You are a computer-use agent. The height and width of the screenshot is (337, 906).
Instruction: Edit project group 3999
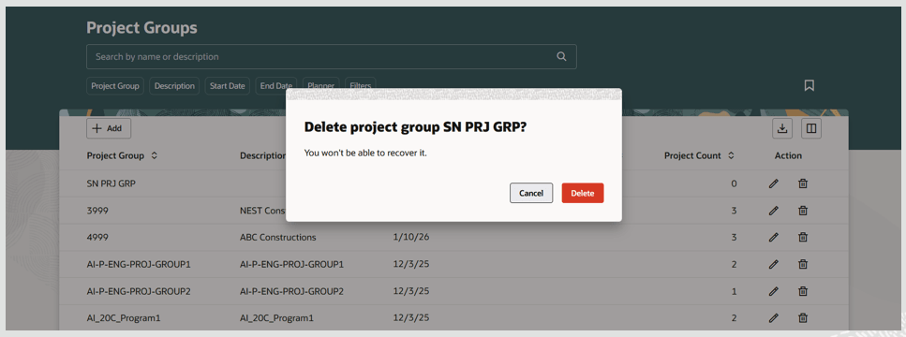point(774,211)
